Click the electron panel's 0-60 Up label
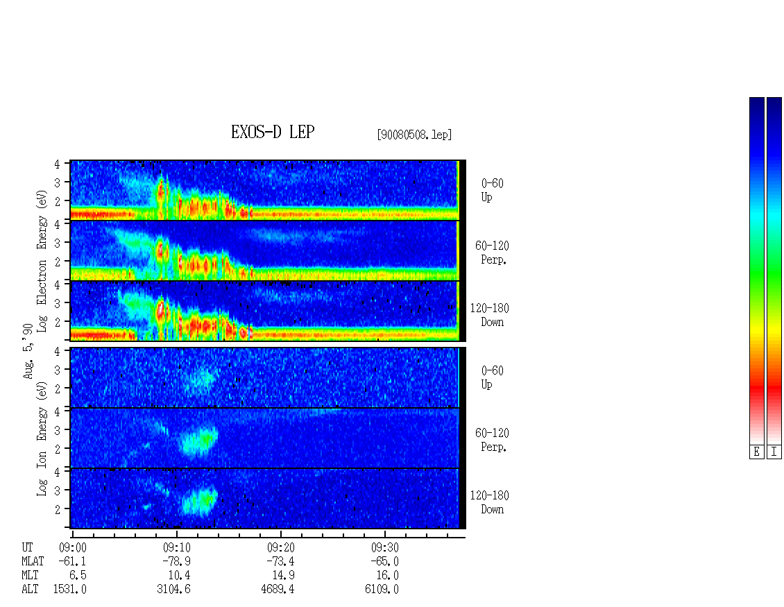Viewport: 784px width, 607px height. pos(492,190)
